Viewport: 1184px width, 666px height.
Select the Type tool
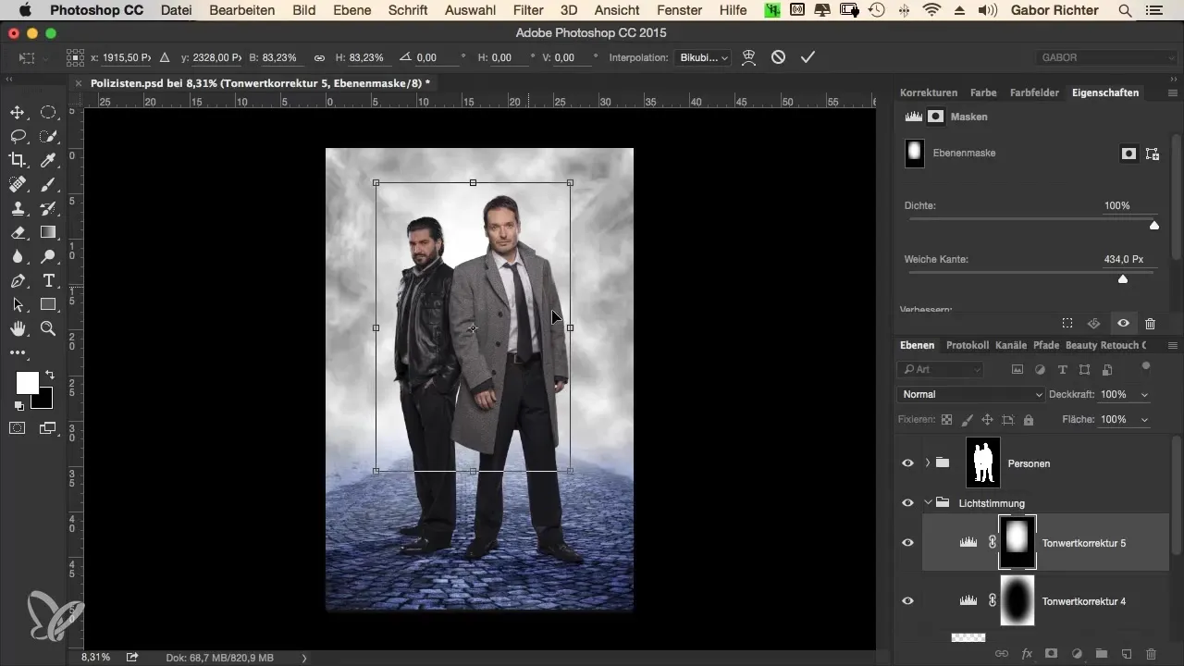point(48,280)
